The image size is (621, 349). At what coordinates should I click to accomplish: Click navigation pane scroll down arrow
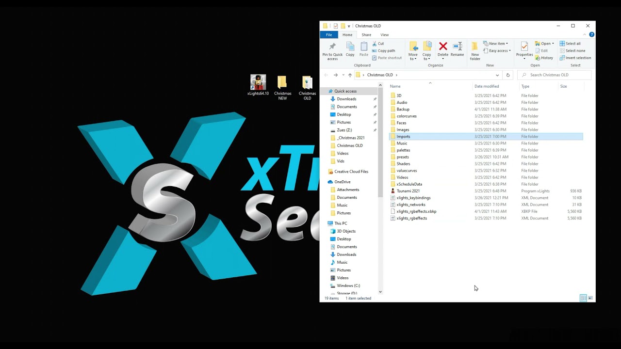pos(380,292)
